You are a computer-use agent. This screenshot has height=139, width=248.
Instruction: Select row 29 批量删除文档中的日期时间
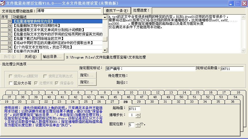(x=51, y=25)
